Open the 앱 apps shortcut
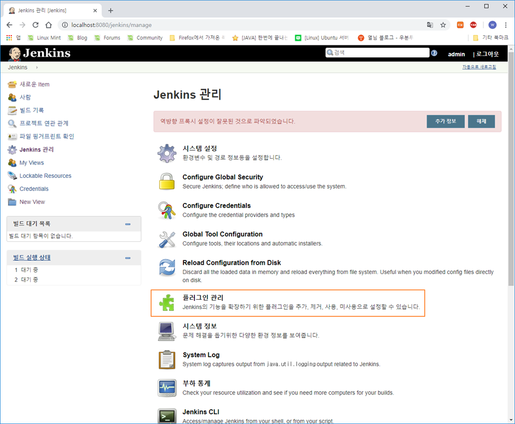515x424 pixels. (14, 38)
